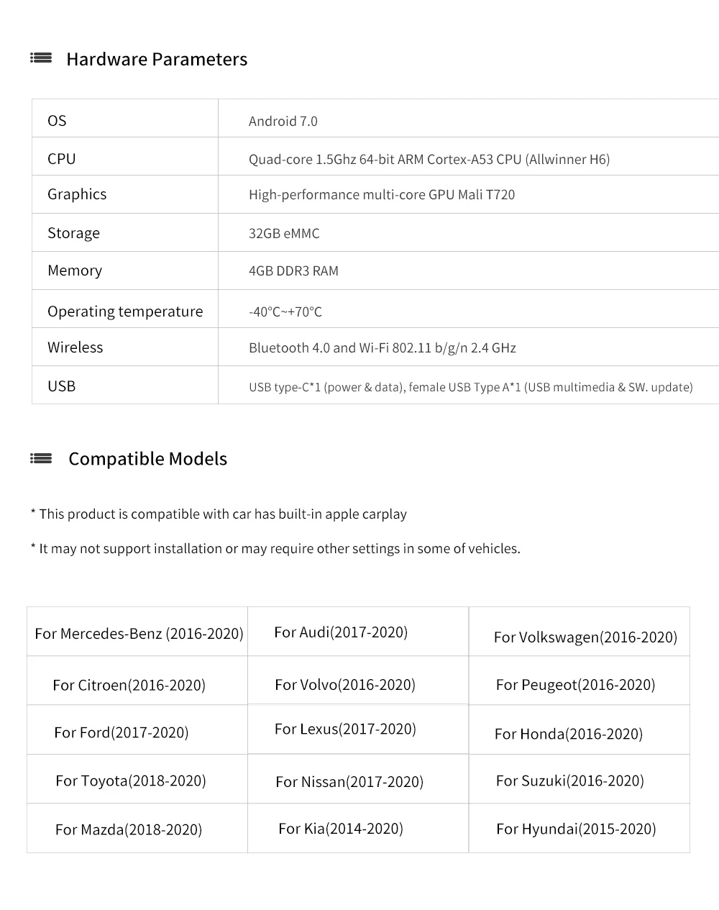Select the Compatible Models heading
Image resolution: width=719 pixels, height=910 pixels.
pos(147,459)
